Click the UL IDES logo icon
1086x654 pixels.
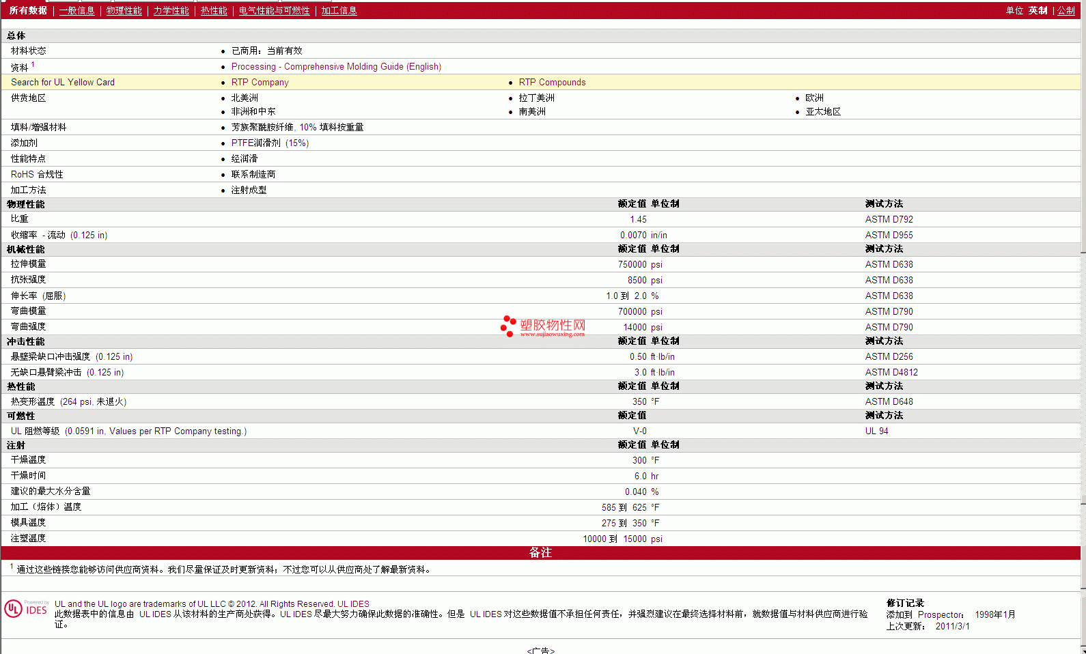(27, 609)
